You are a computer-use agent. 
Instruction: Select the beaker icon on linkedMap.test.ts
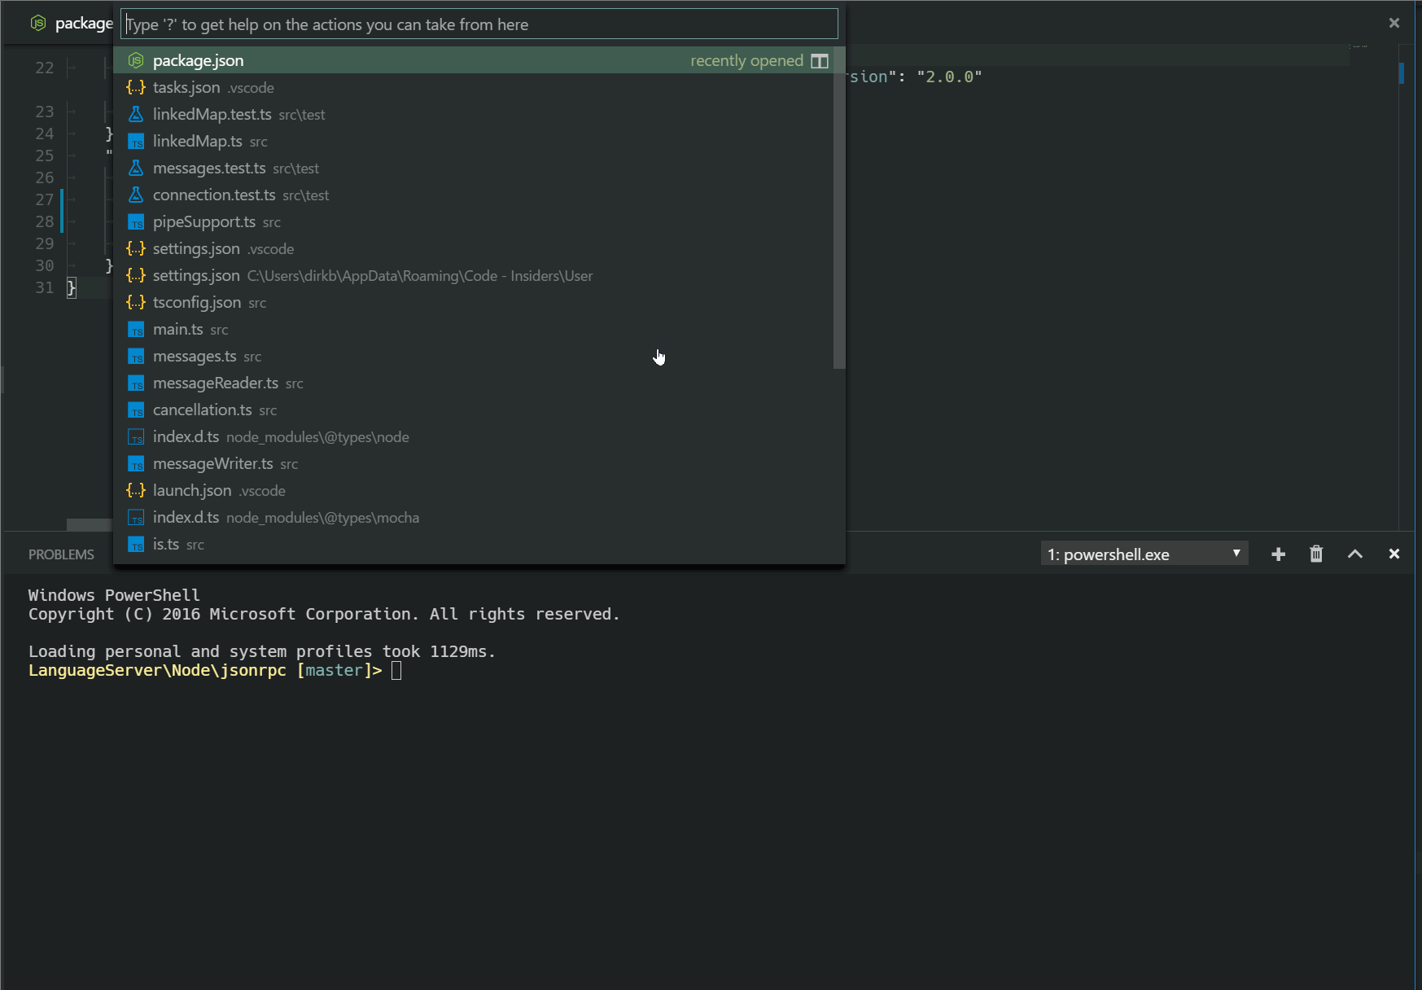[135, 114]
